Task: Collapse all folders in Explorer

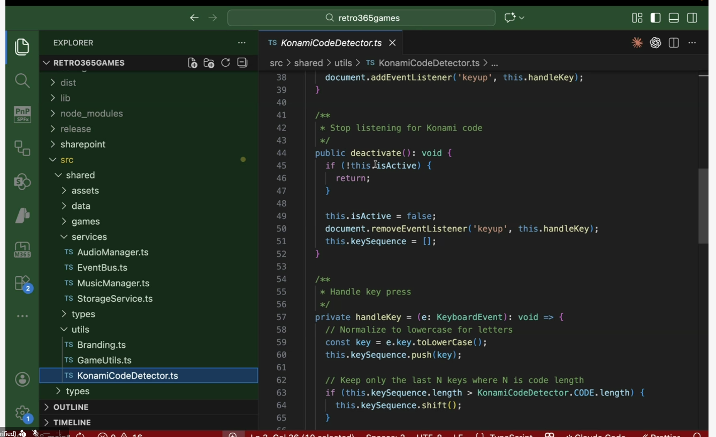Action: click(x=242, y=63)
